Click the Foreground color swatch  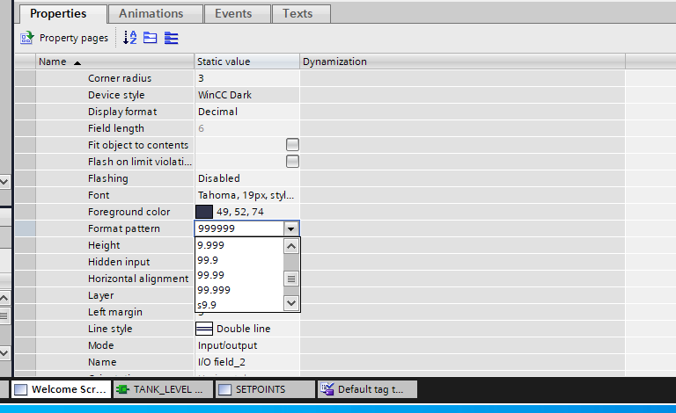tap(204, 212)
